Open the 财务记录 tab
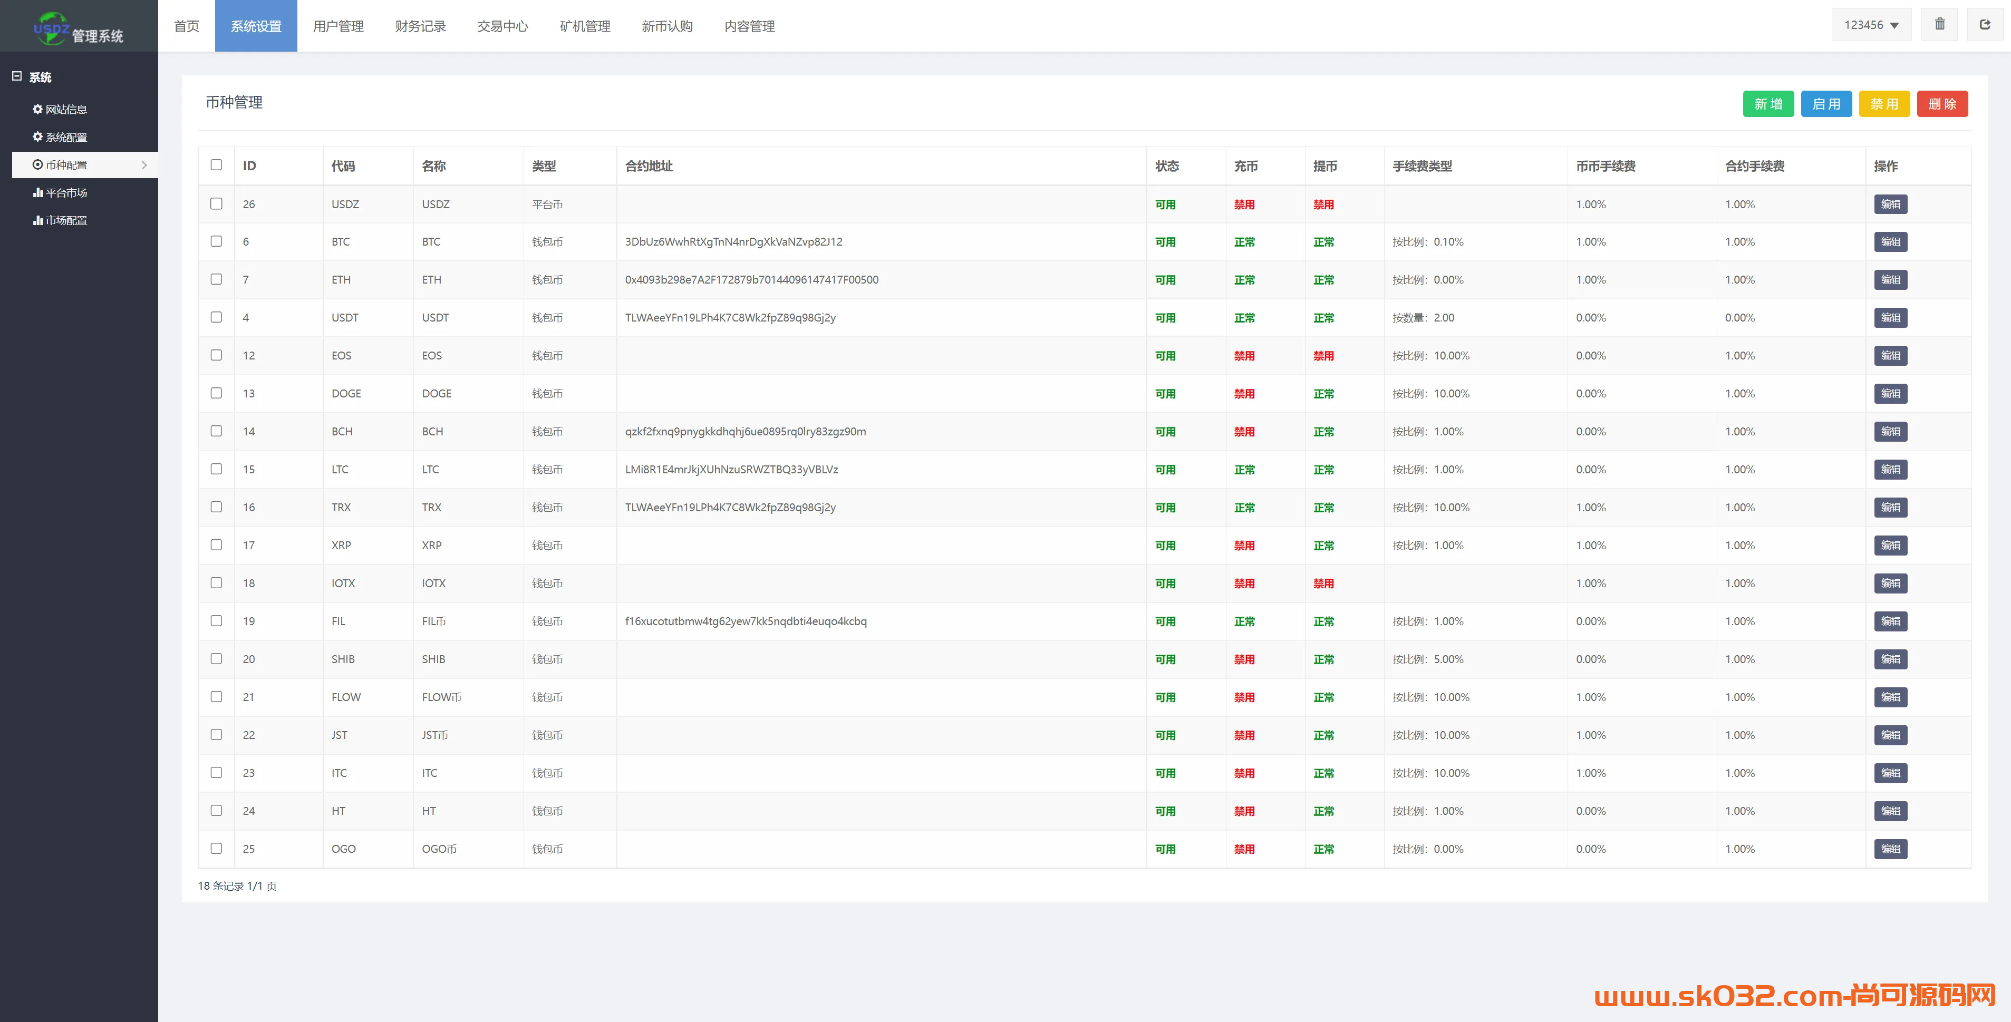 click(x=421, y=26)
